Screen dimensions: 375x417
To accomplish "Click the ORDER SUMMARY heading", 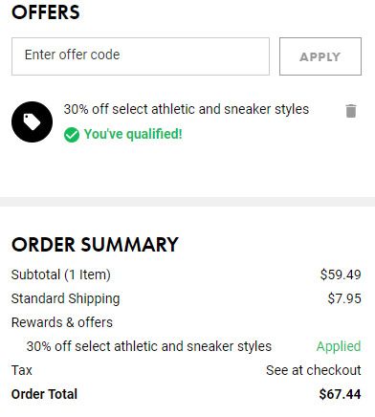I will (95, 245).
